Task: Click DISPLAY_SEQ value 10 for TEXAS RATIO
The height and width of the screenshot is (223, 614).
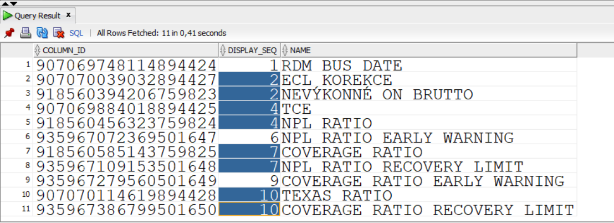Action: pyautogui.click(x=249, y=195)
